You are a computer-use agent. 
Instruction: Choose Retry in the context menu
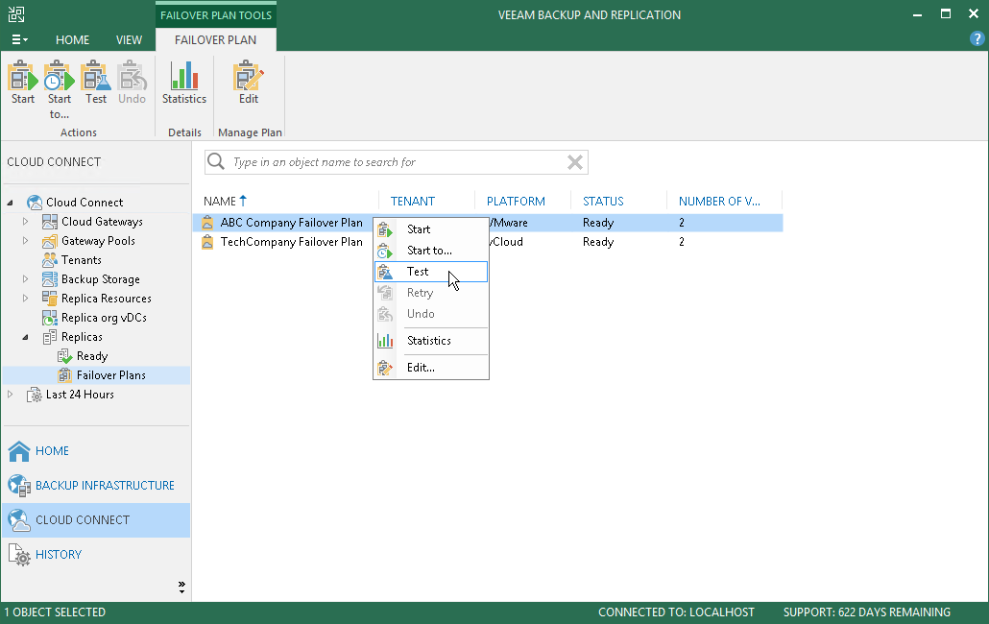click(x=431, y=293)
